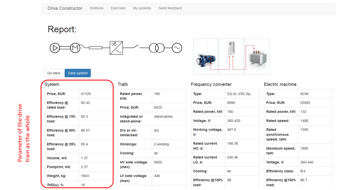Image resolution: width=338 pixels, height=190 pixels.
Task: Click the open switch symbol in diagram
Action: pyautogui.click(x=135, y=47)
